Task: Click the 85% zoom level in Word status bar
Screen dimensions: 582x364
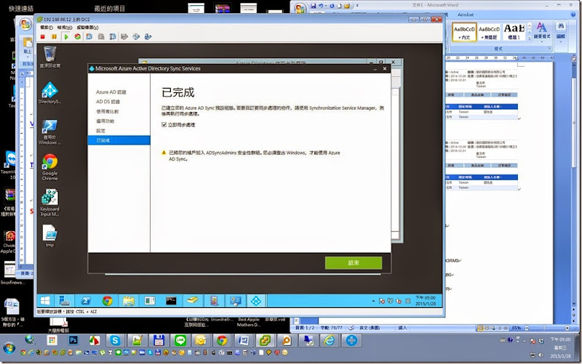Action: click(x=517, y=328)
